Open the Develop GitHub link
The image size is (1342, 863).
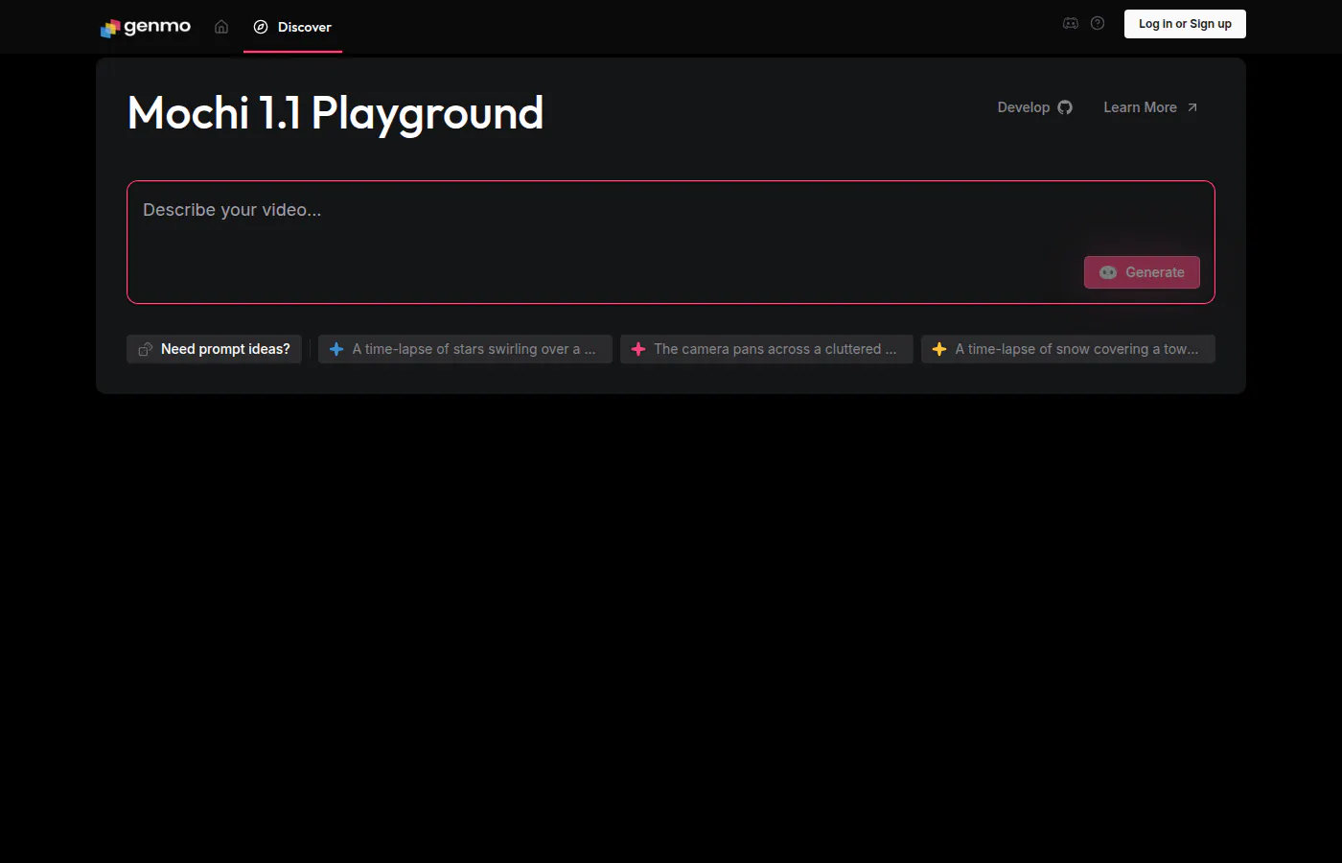(x=1034, y=107)
